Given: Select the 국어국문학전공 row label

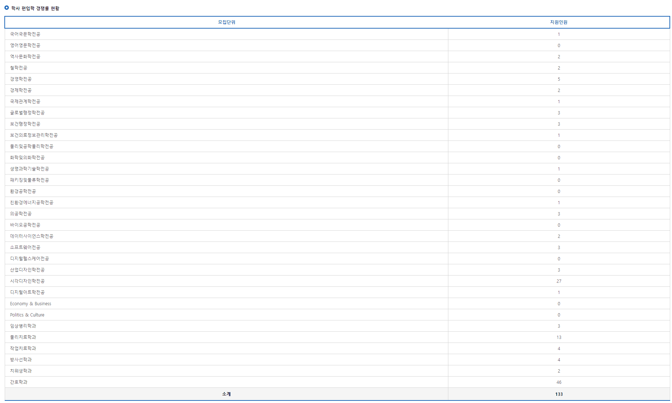Looking at the screenshot, I should click(x=25, y=34).
